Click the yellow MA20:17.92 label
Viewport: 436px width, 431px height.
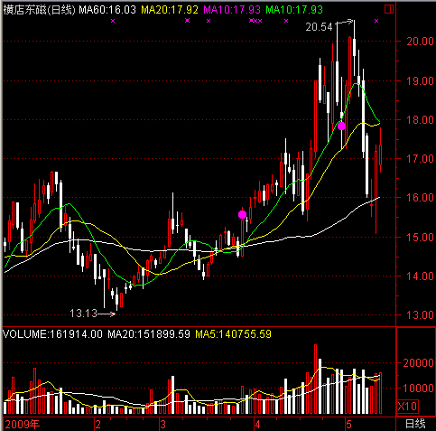(170, 10)
